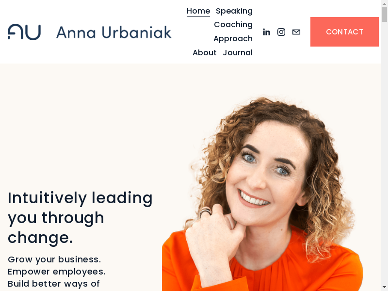Select Approach in the navigation
388x291 pixels.
click(x=233, y=39)
